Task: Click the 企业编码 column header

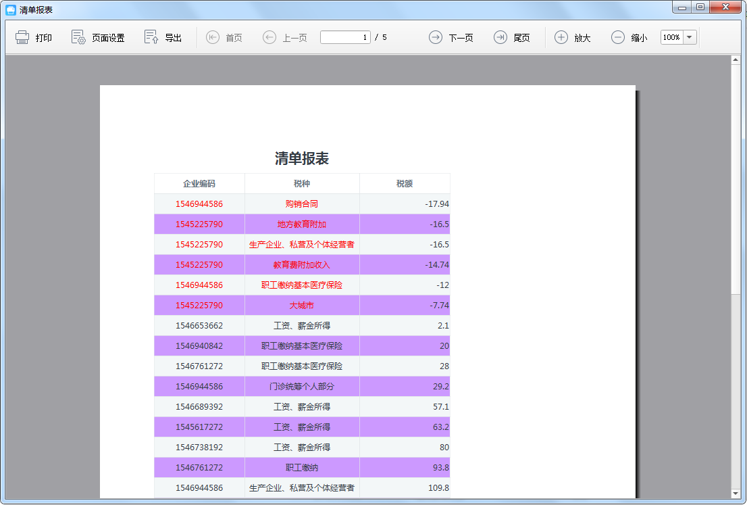Action: click(199, 184)
